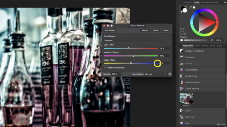The width and height of the screenshot is (227, 127).
Task: Expand the Colour panel opacity dropdown arrow
Action: (225, 40)
